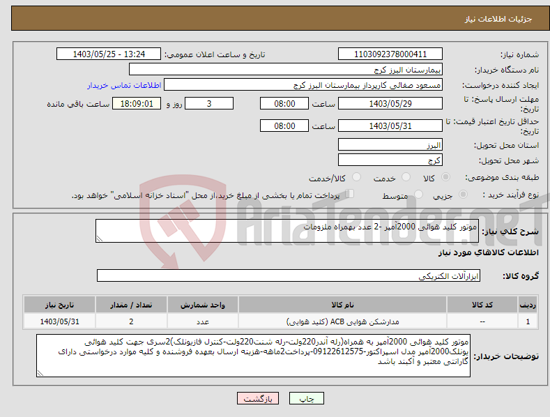The image size is (550, 417).
Task: Click the delivery province field البرز
Action: [x=390, y=144]
